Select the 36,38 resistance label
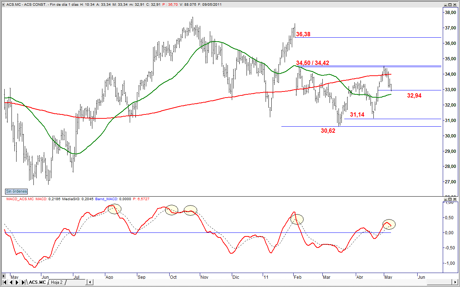460x287 pixels. (303, 34)
